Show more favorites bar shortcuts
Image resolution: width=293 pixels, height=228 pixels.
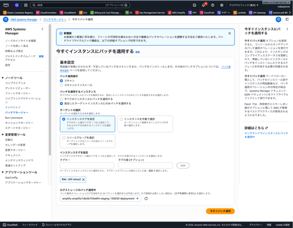point(290,13)
